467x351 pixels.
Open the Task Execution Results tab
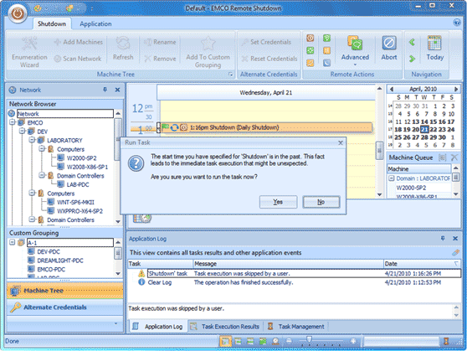pos(225,327)
